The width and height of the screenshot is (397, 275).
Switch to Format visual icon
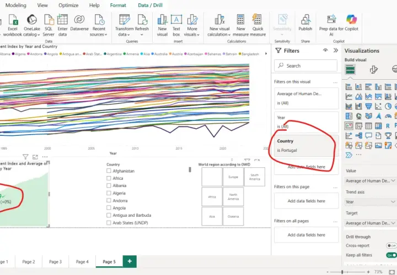pos(373,69)
